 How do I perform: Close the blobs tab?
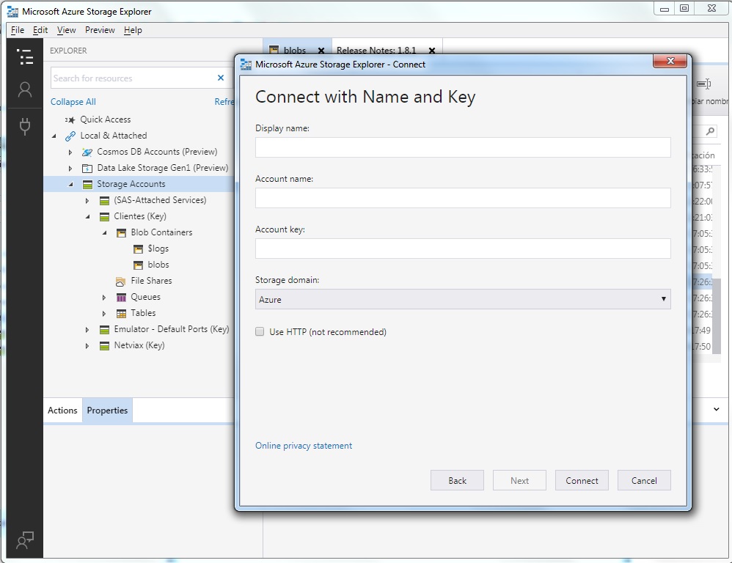click(x=321, y=51)
